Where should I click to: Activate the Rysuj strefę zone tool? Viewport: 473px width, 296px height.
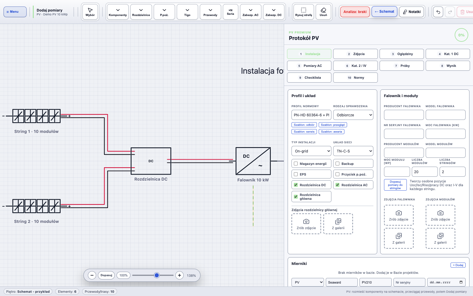click(303, 12)
